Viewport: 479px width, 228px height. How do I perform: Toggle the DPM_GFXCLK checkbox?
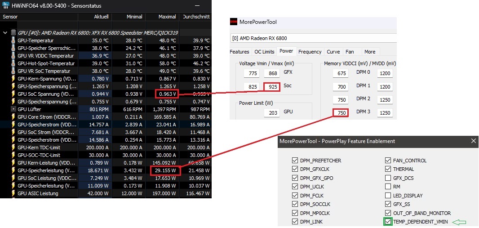295,169
